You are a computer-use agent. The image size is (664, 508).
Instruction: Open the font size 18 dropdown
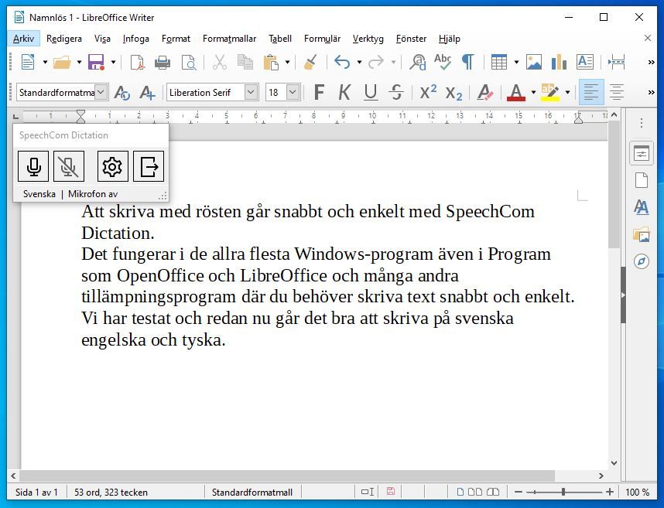pyautogui.click(x=293, y=92)
